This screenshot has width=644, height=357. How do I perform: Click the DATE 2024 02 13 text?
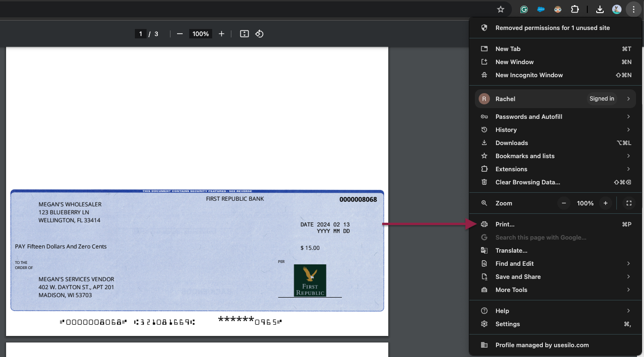(x=325, y=225)
